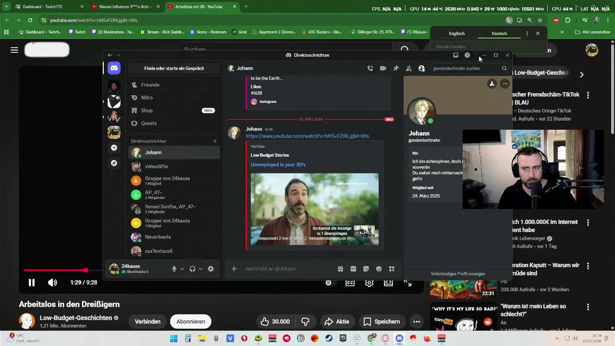
Task: Click the Verbinden button
Action: [x=148, y=321]
